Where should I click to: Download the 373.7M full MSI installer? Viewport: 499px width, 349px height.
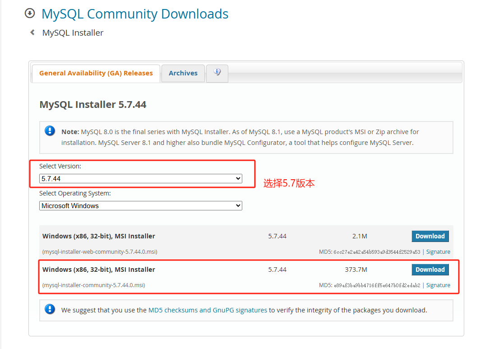pyautogui.click(x=430, y=270)
